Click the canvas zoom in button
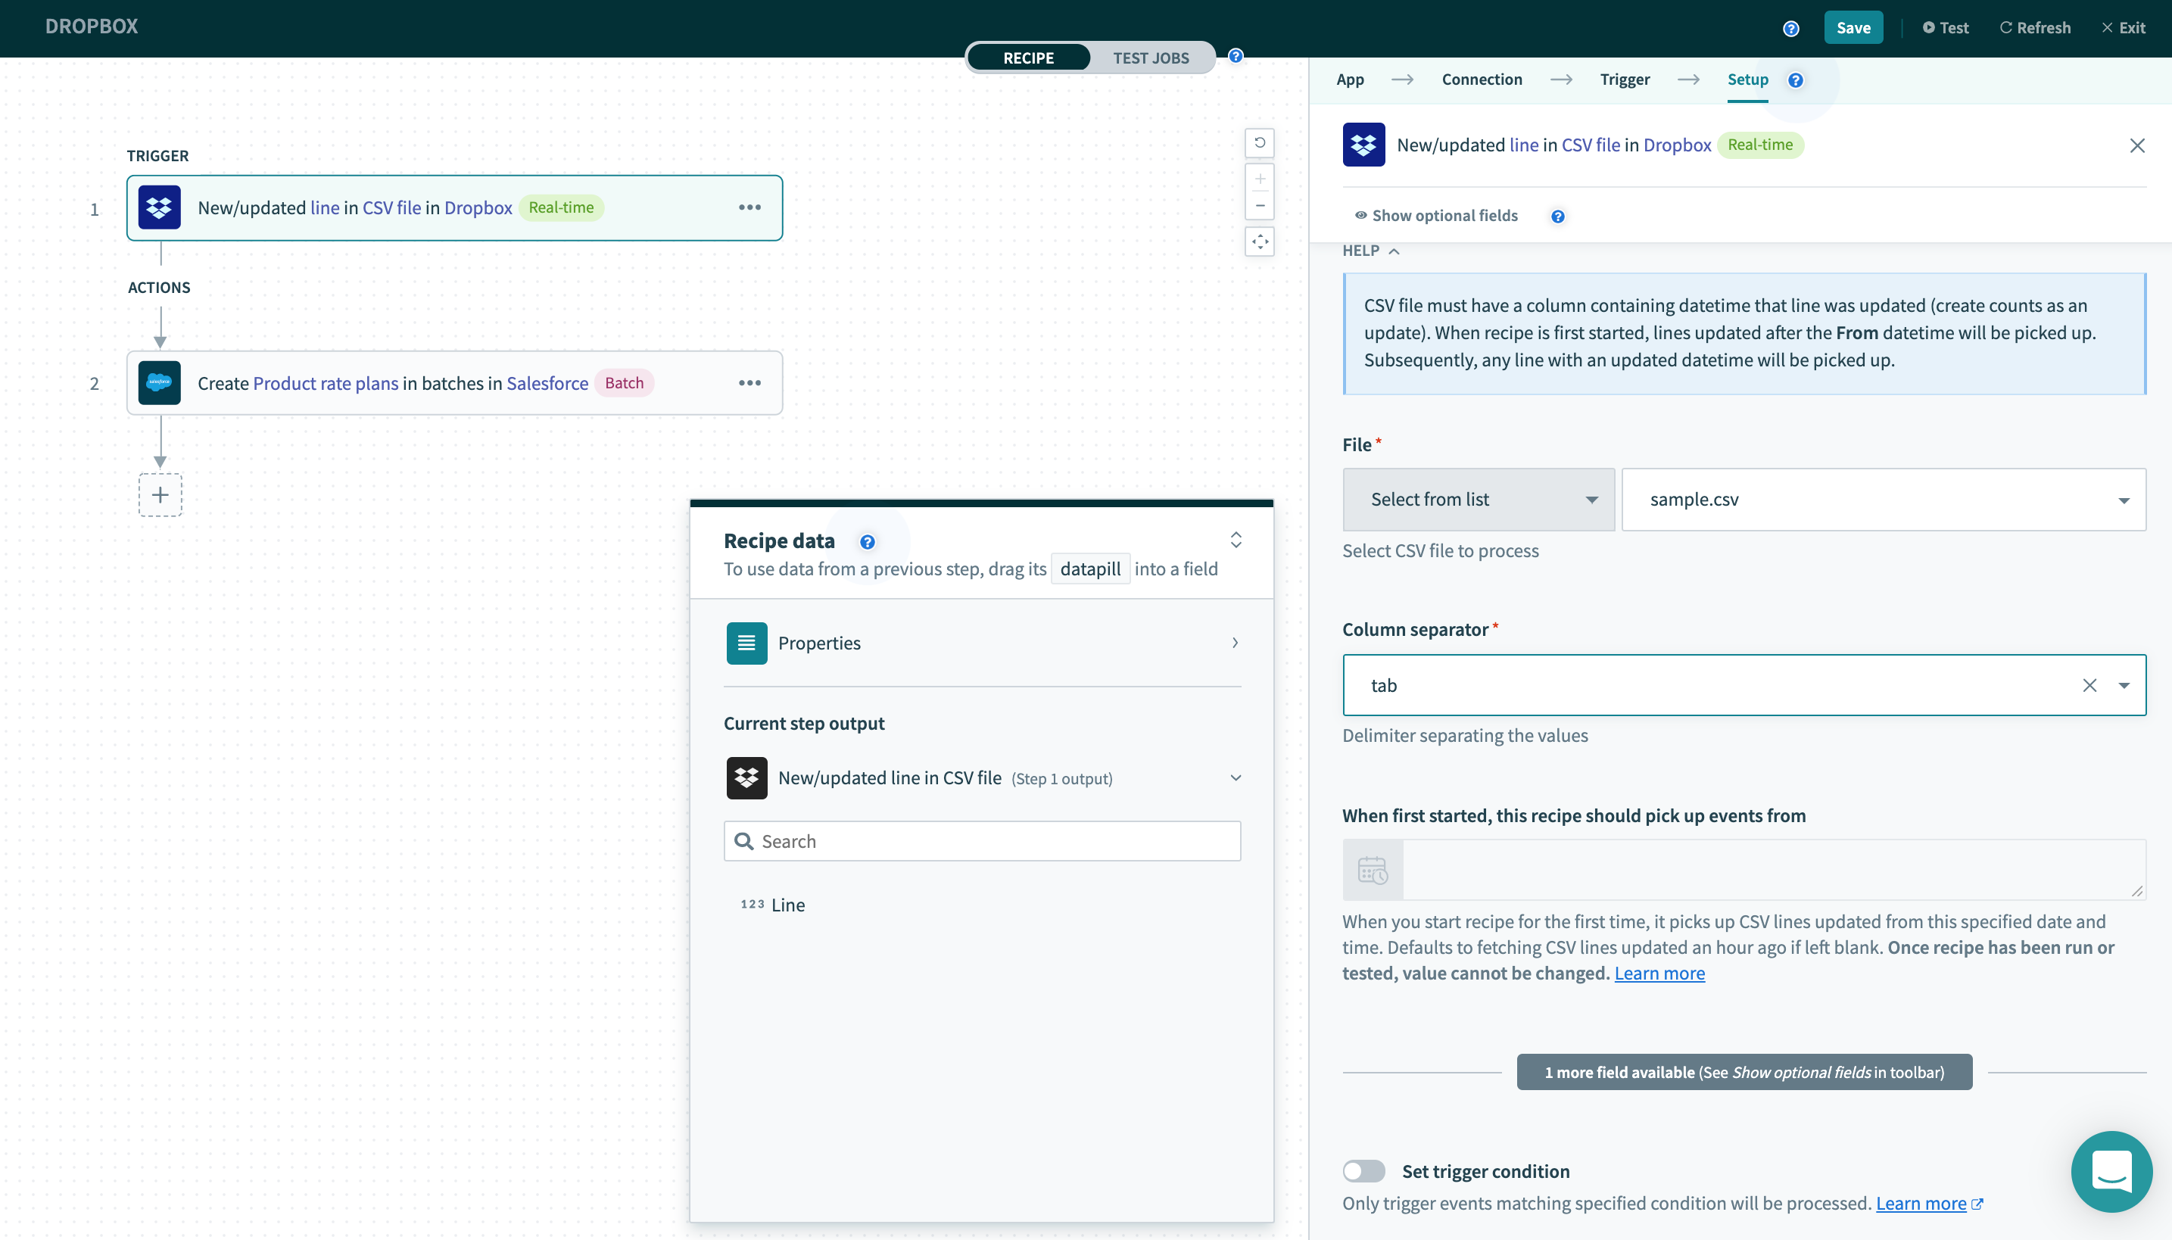The height and width of the screenshot is (1240, 2172). [x=1259, y=179]
